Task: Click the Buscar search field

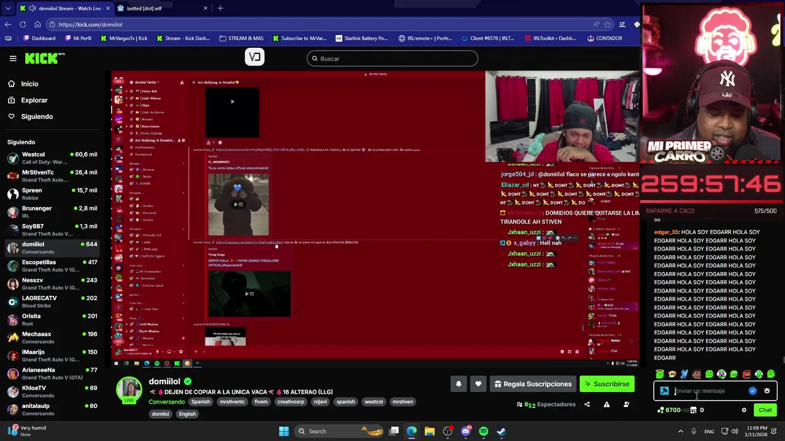Action: (x=392, y=59)
